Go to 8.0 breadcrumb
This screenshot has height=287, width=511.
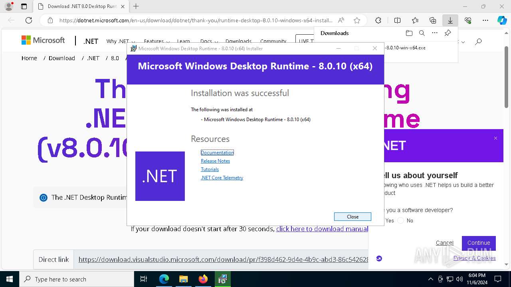pos(115,58)
